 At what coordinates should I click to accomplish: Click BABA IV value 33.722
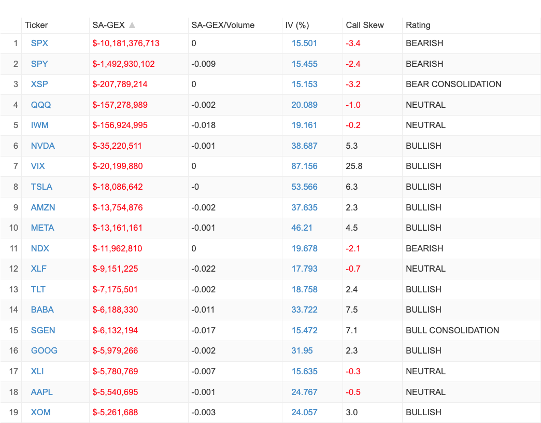[304, 310]
